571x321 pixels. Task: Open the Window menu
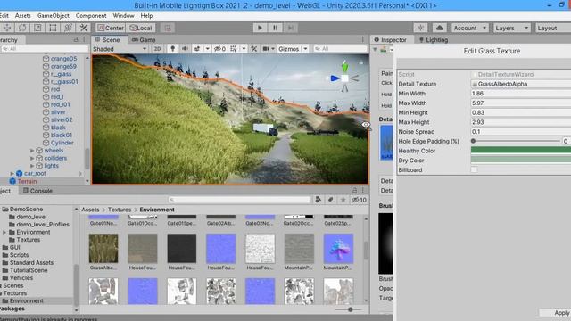pyautogui.click(x=123, y=16)
